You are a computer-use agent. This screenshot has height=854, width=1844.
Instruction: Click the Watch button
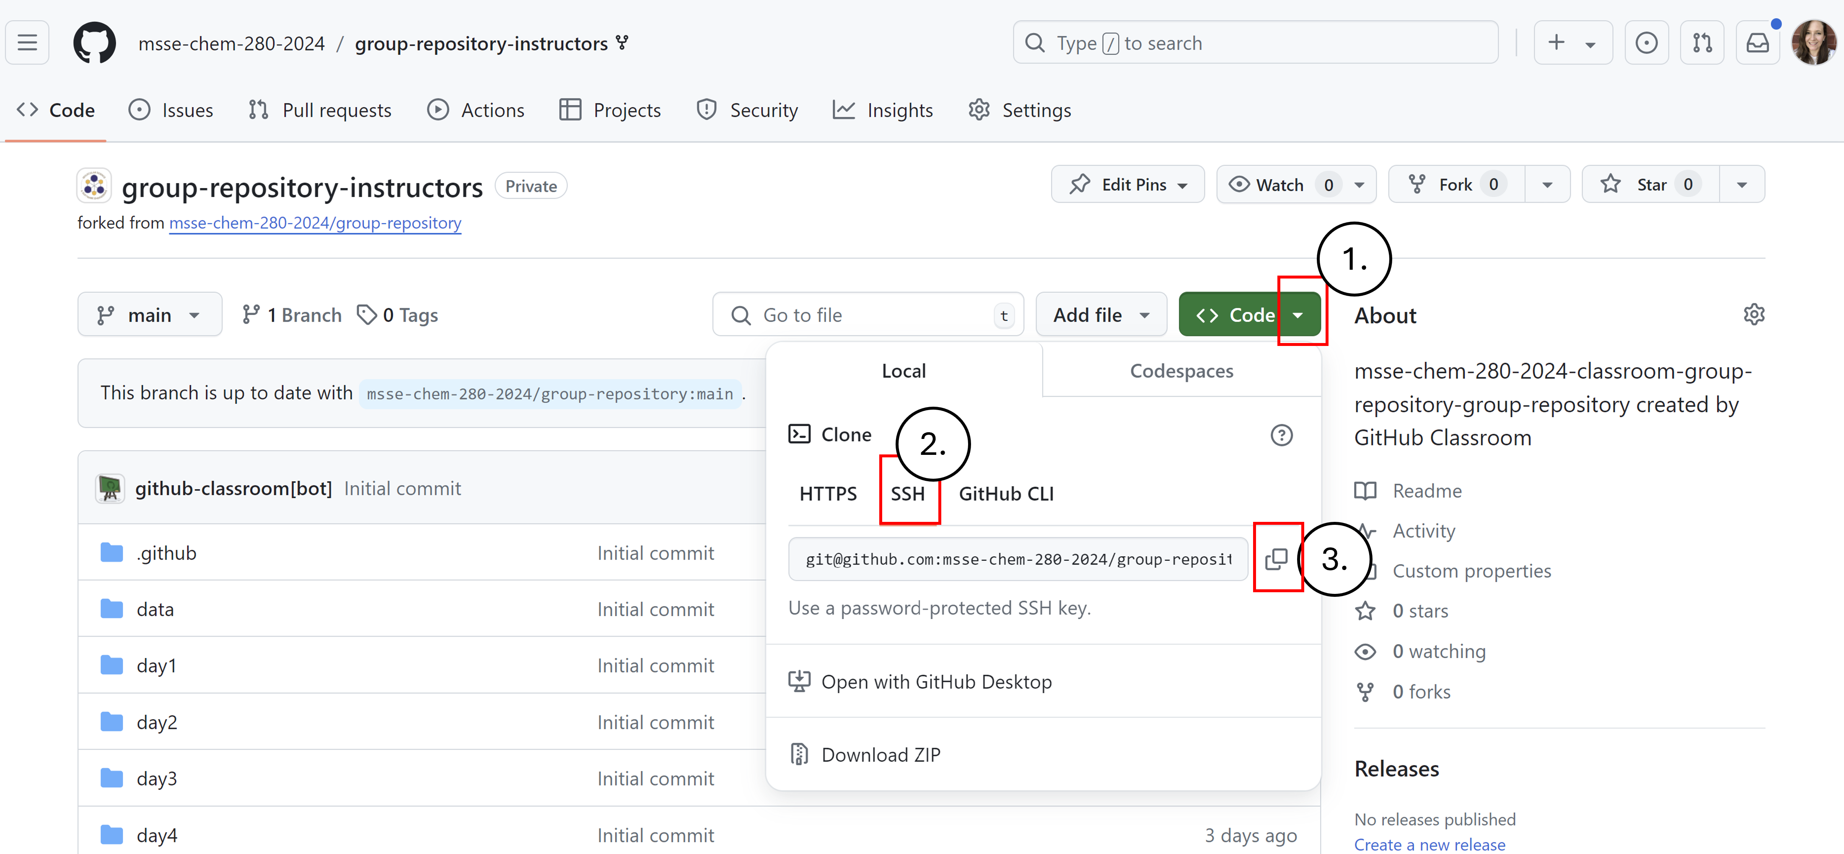(x=1280, y=185)
